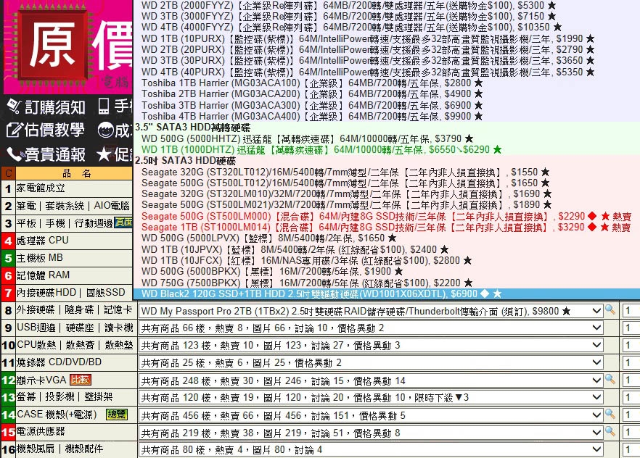
Task: Select Seagate 320G (ST320LT012) option
Action: click(x=387, y=172)
